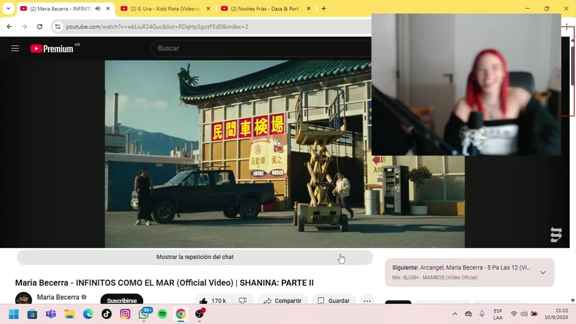Image resolution: width=576 pixels, height=324 pixels.
Task: Open Microsoft Store from taskbar
Action: (x=32, y=314)
